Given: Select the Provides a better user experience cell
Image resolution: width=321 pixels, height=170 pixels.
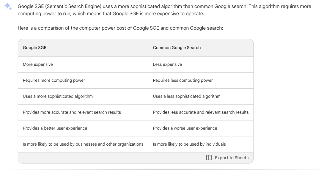Looking at the screenshot, I should tap(55, 128).
